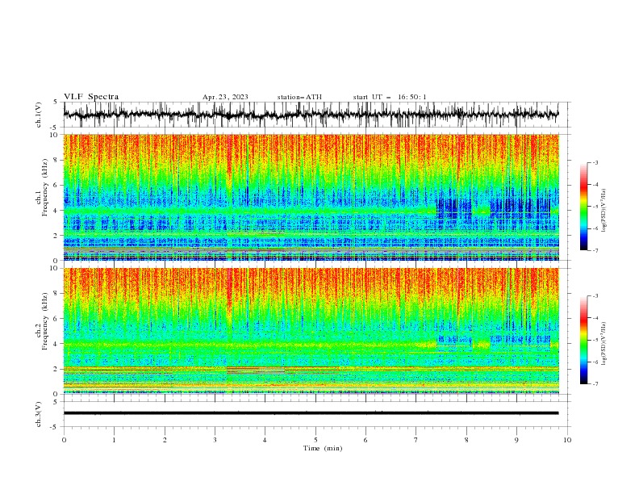Viewport: 639px width, 494px height.
Task: Click time axis tick label '1'
Action: point(114,440)
